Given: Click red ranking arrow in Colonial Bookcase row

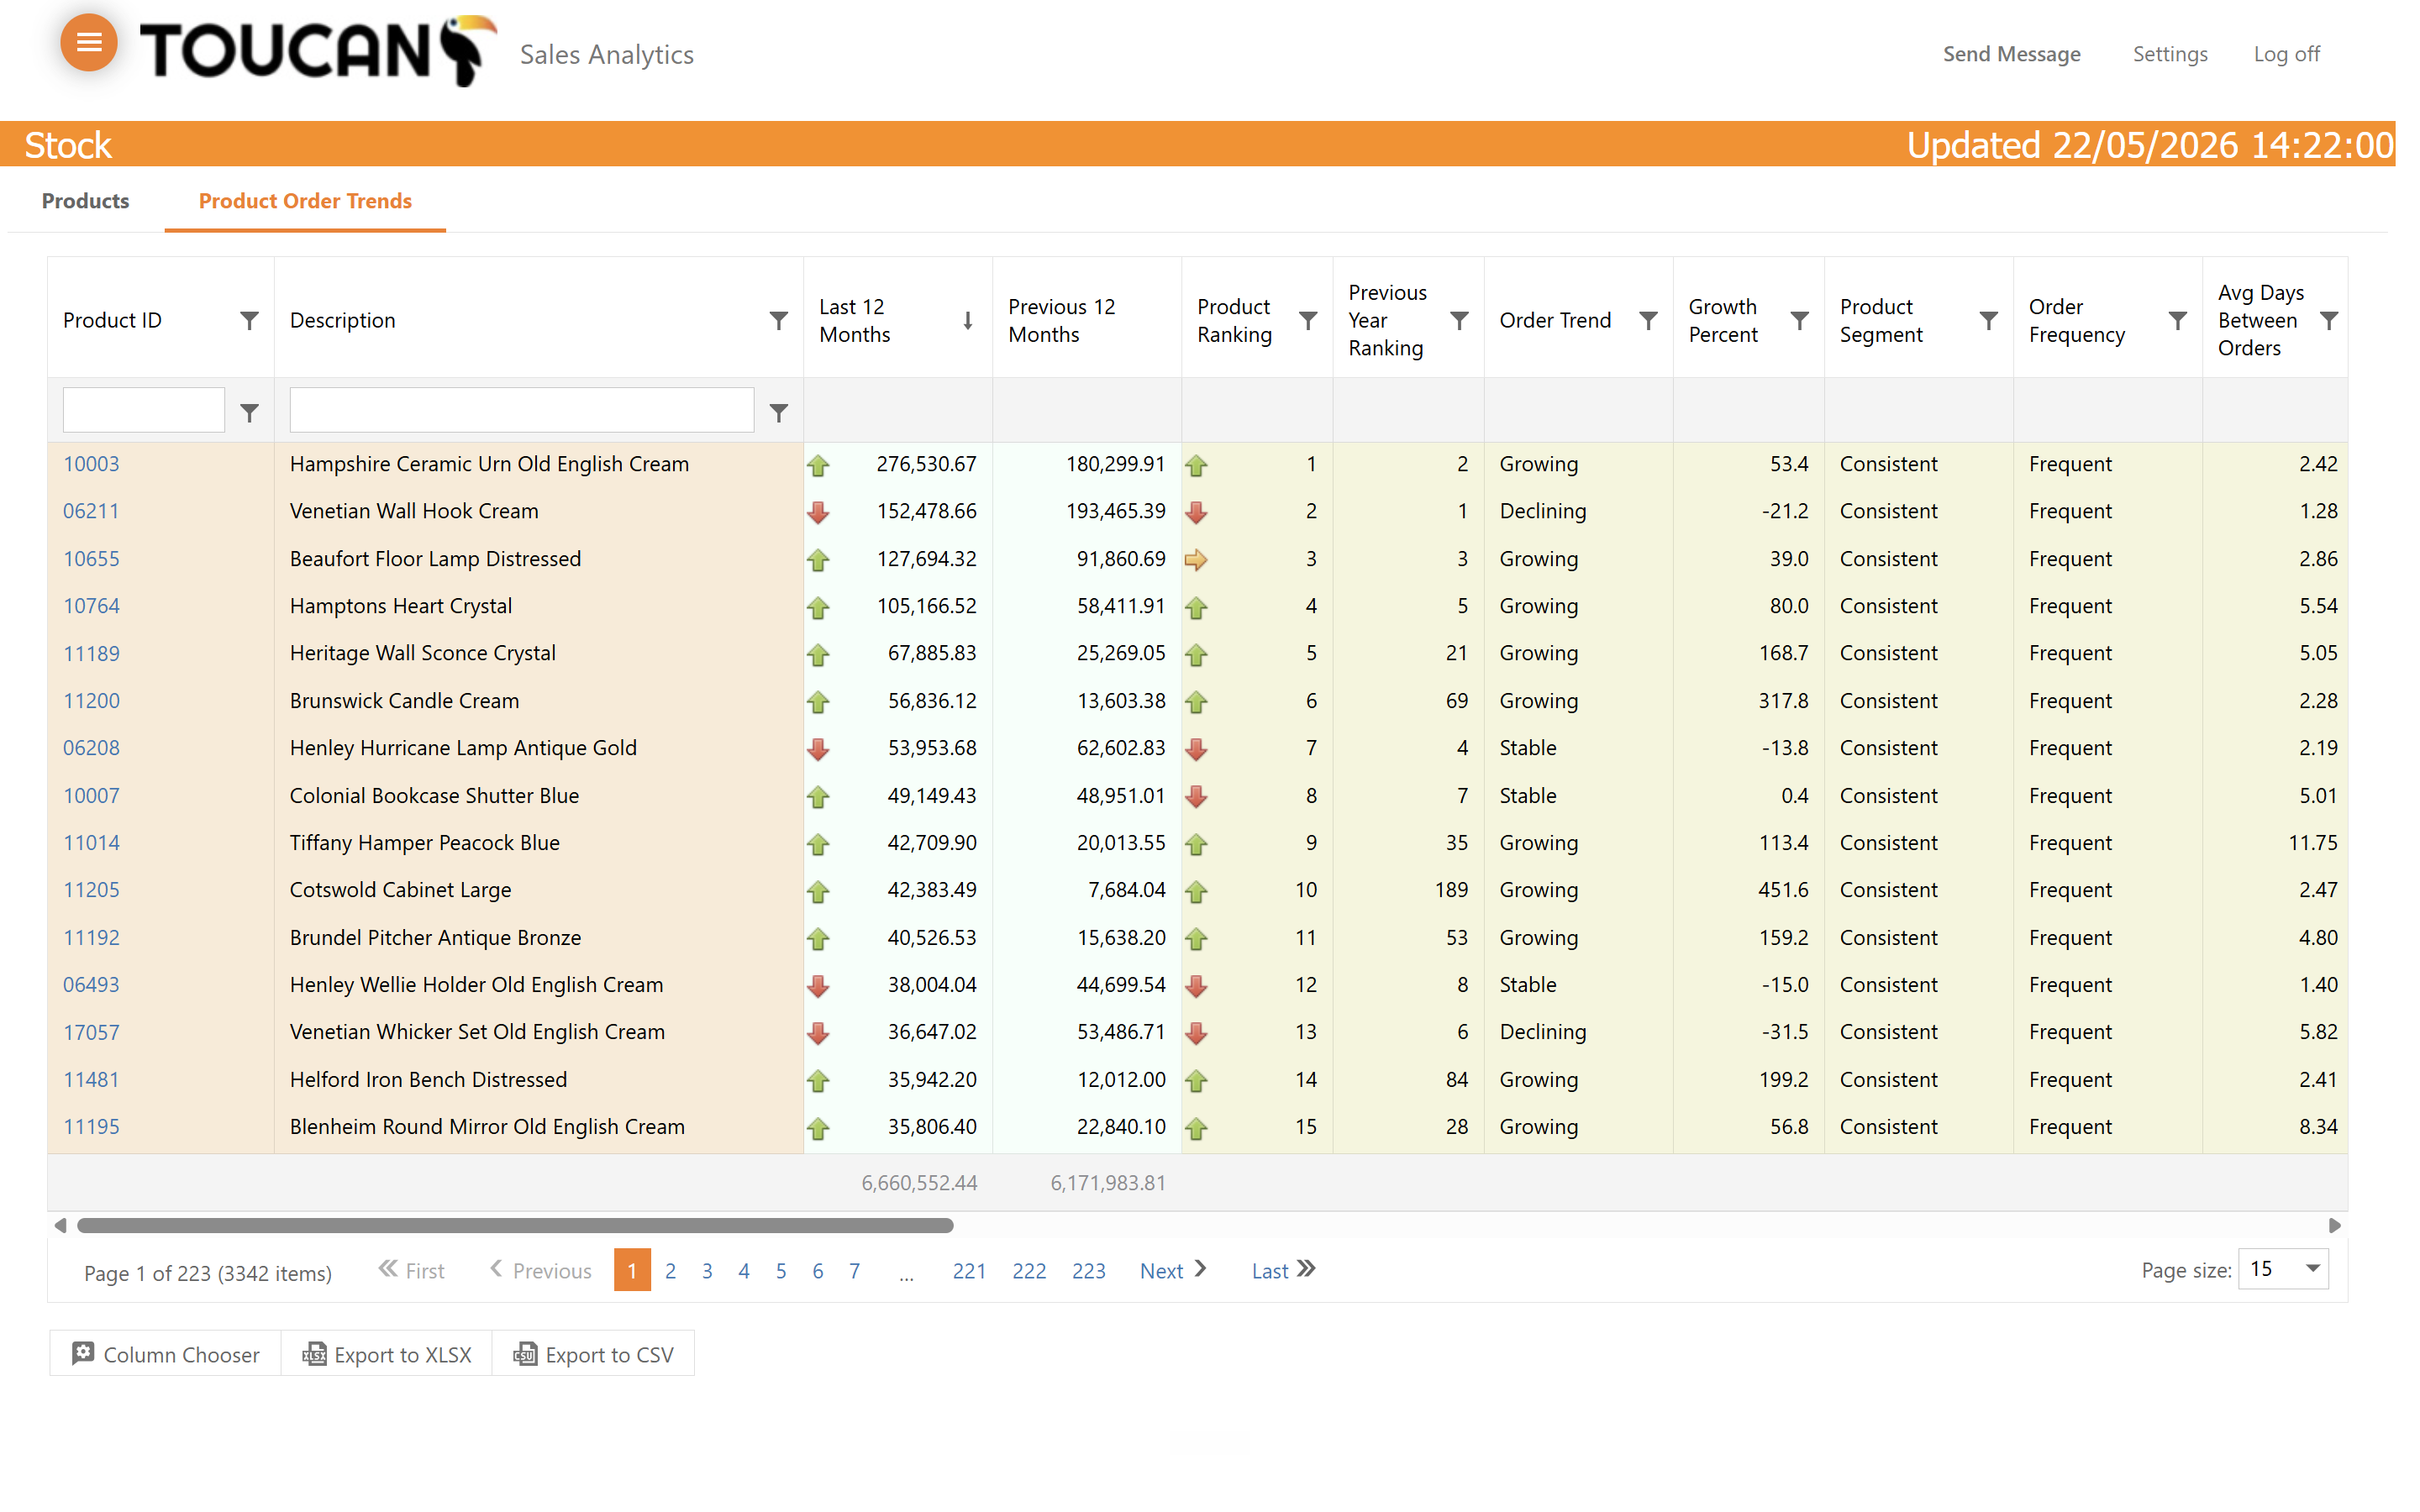Looking at the screenshot, I should click(x=1196, y=797).
